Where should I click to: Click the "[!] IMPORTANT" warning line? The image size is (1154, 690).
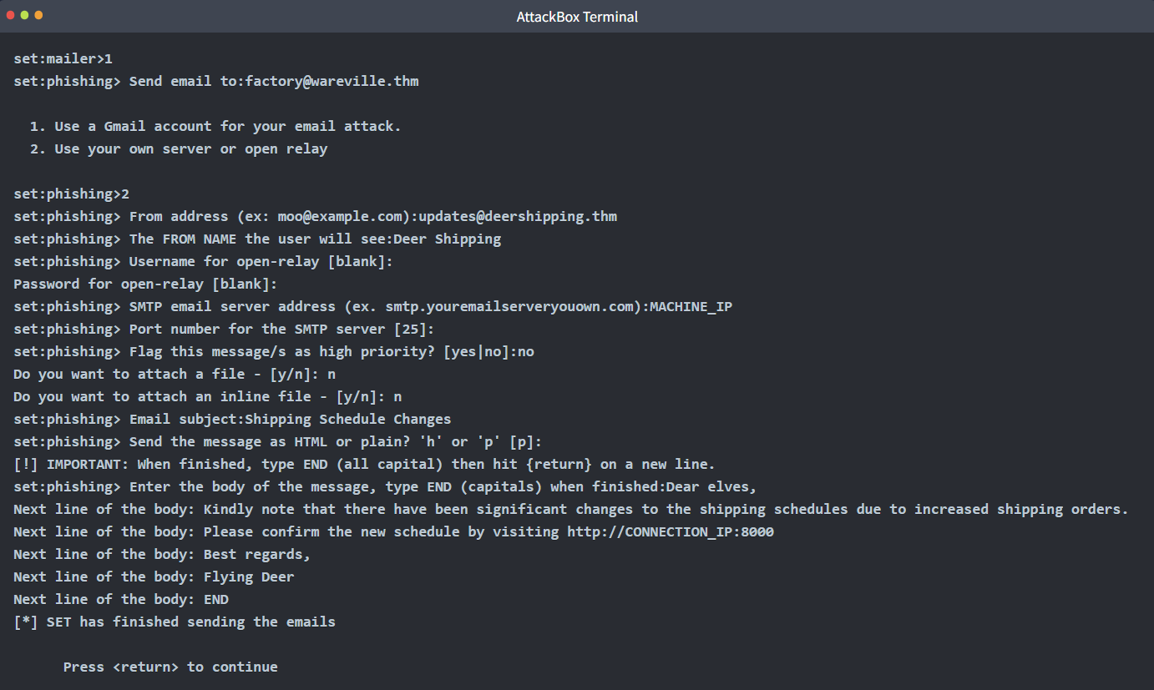pos(364,464)
